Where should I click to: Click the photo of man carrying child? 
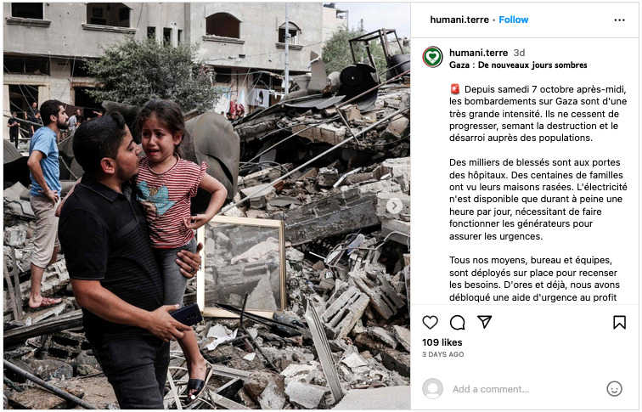[x=206, y=206]
